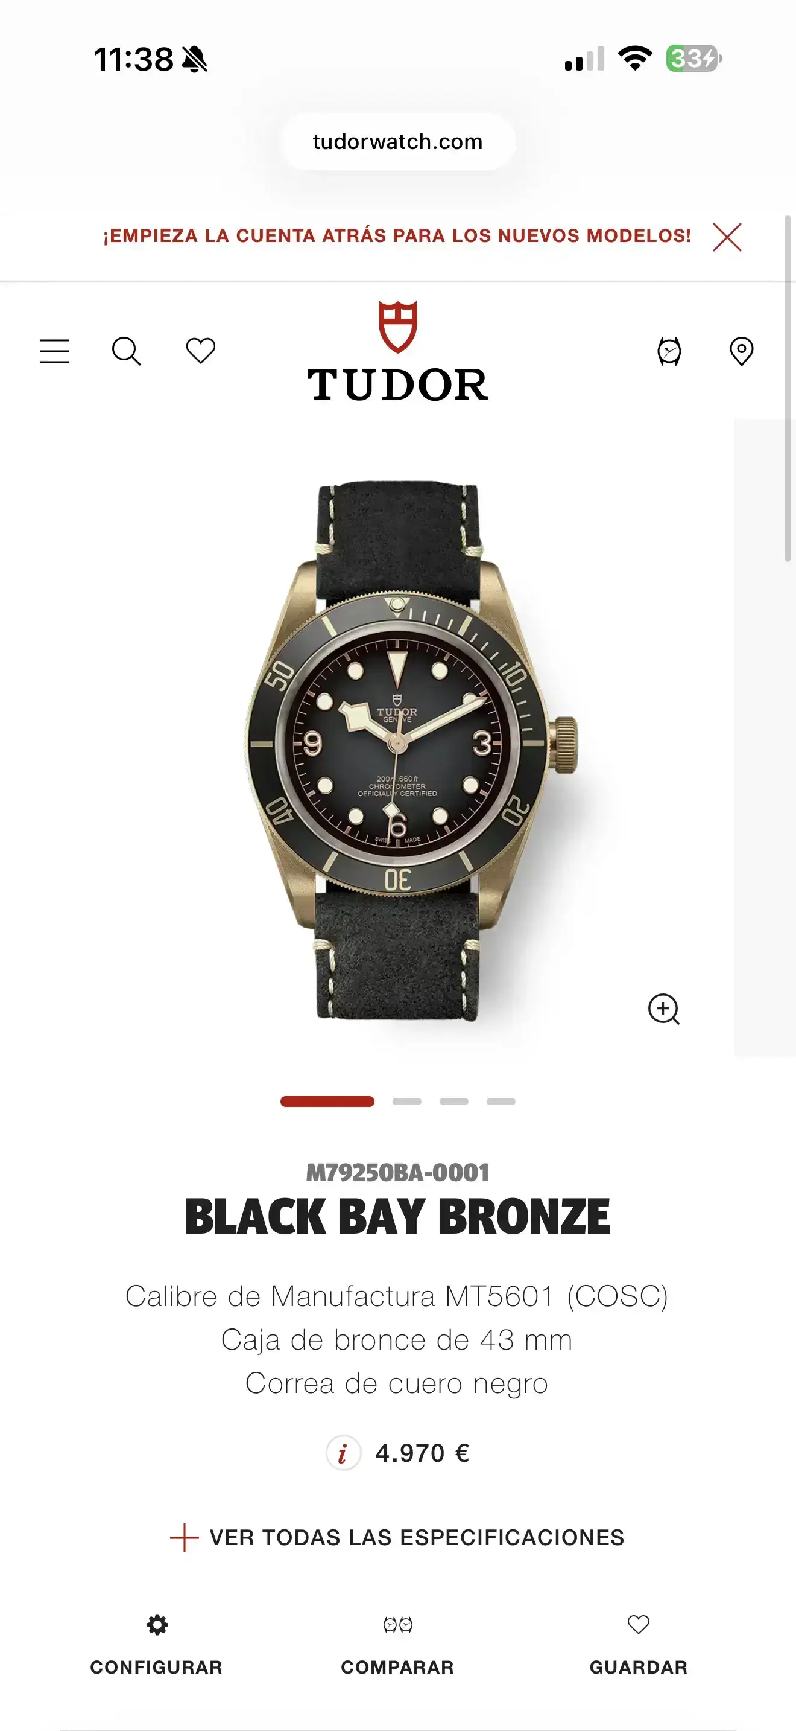Viewport: 796px width, 1731px height.
Task: Open favorites heart icon in header
Action: pyautogui.click(x=201, y=350)
